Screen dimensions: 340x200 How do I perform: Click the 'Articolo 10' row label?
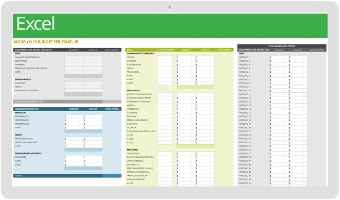tap(245, 91)
